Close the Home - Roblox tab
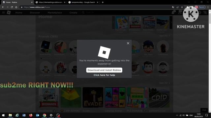This screenshot has height=118, width=211. (x=32, y=2)
